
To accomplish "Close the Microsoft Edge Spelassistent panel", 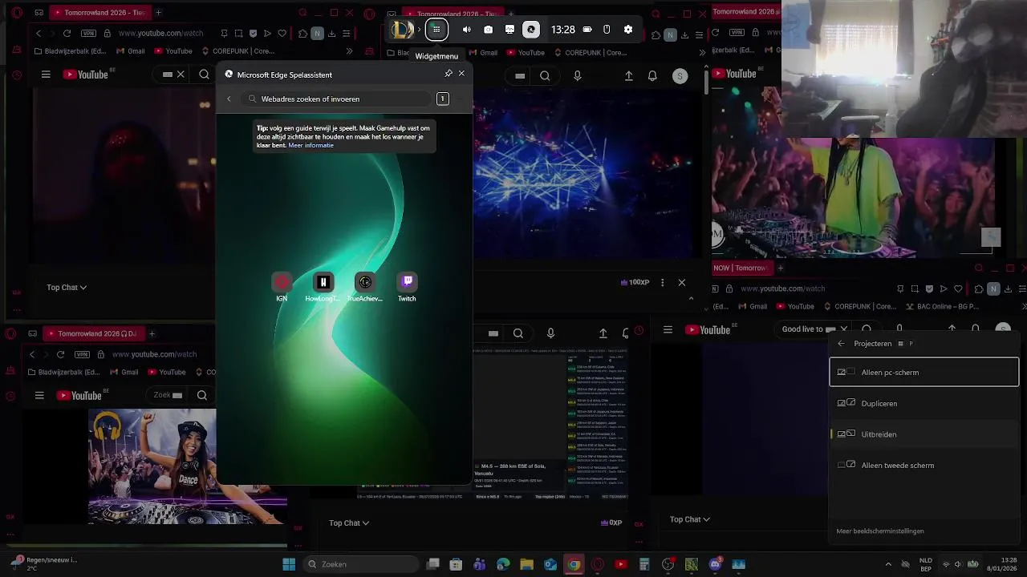I will (x=461, y=74).
